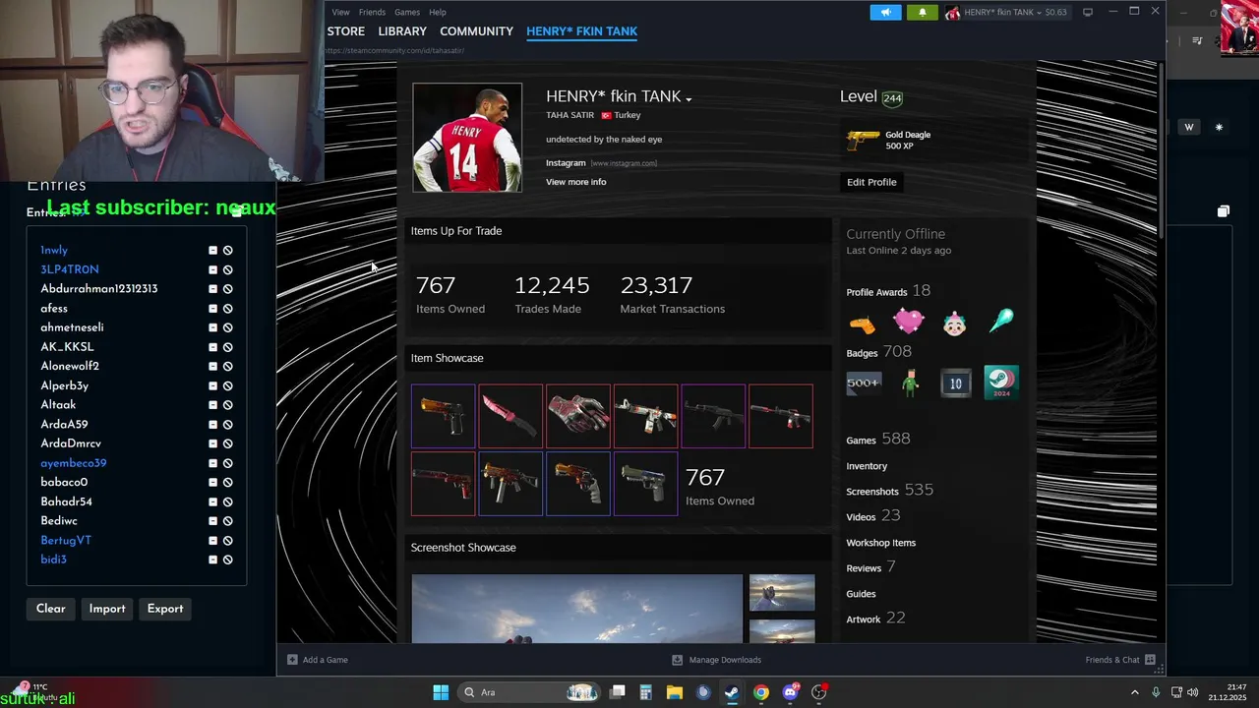Click the Import entries button

tap(107, 609)
